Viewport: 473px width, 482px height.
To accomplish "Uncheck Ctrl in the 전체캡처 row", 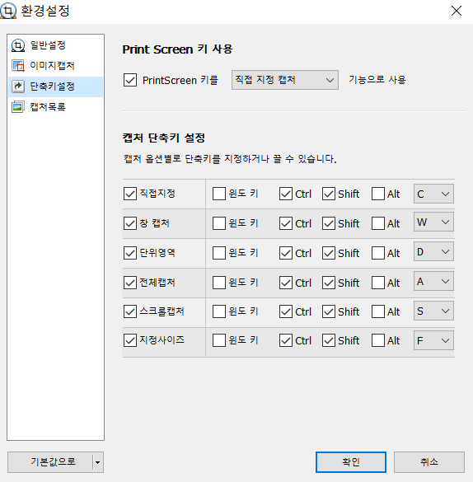I will click(286, 283).
